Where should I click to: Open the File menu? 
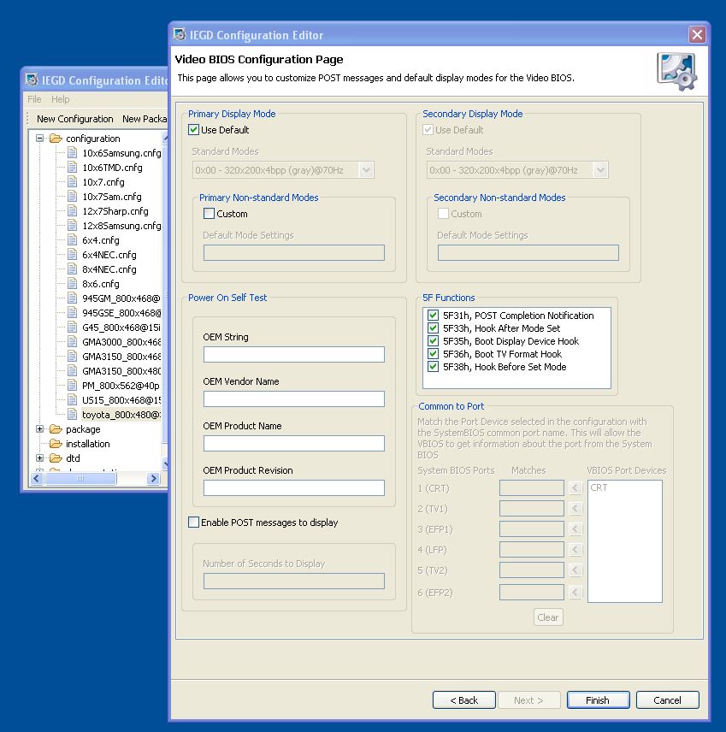coord(34,99)
